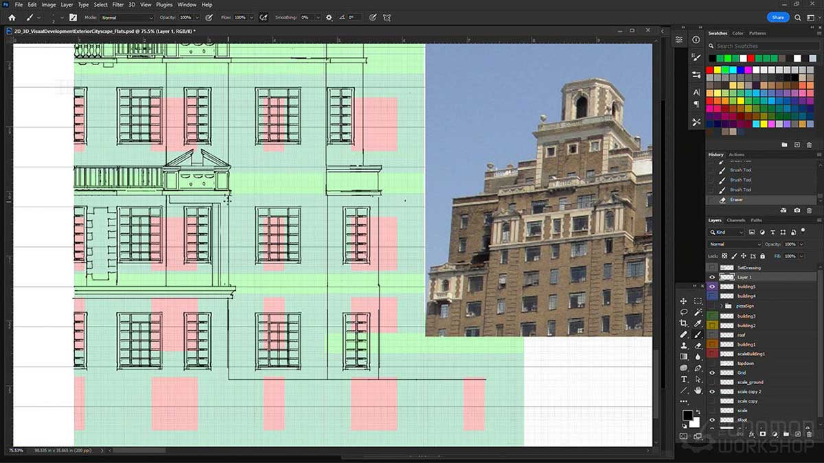Click the Share button

777,16
